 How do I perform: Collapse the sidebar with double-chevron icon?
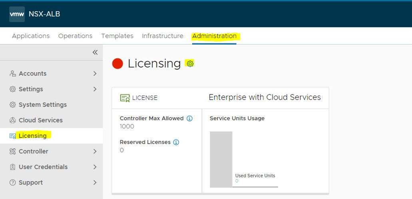click(95, 52)
